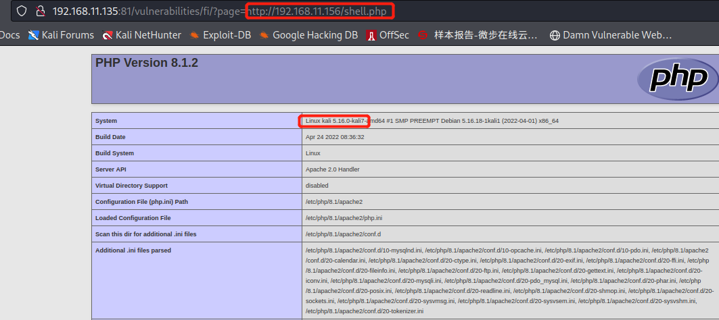The height and width of the screenshot is (320, 719).
Task: Click the Build System value Linux
Action: (313, 153)
